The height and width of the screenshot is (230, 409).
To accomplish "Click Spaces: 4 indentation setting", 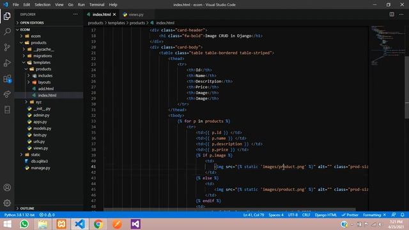I will point(276,215).
